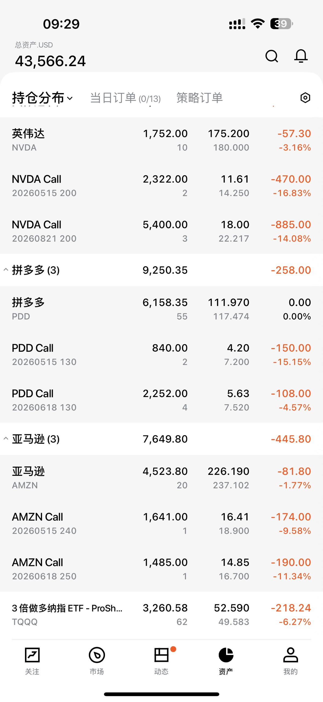Switch to the 当日订单 tab
Screen dimensions: 323x702
pyautogui.click(x=125, y=98)
